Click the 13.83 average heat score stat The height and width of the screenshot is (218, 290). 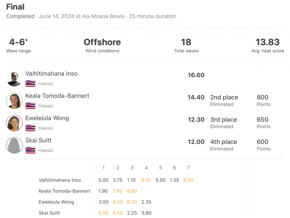click(x=267, y=45)
